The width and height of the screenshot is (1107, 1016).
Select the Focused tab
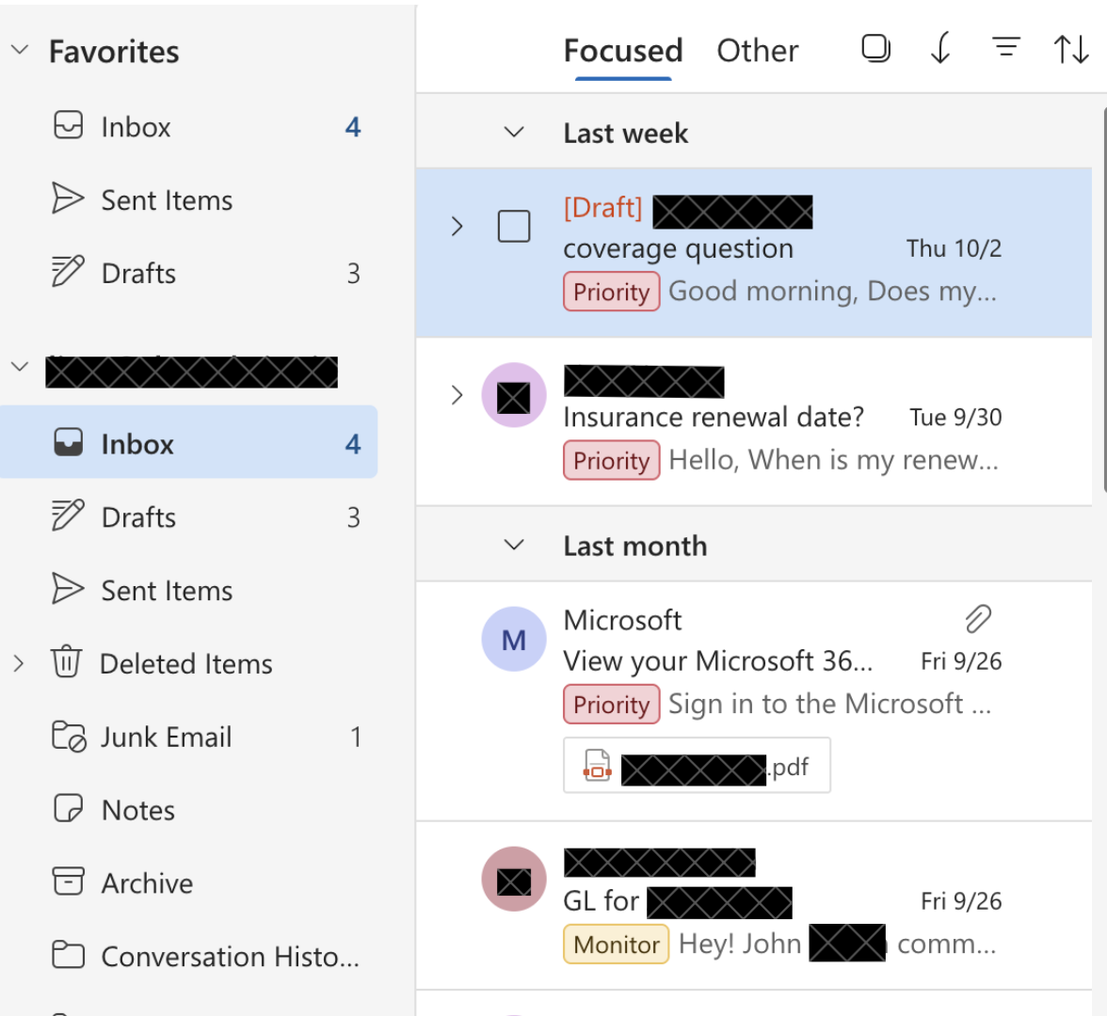coord(622,50)
